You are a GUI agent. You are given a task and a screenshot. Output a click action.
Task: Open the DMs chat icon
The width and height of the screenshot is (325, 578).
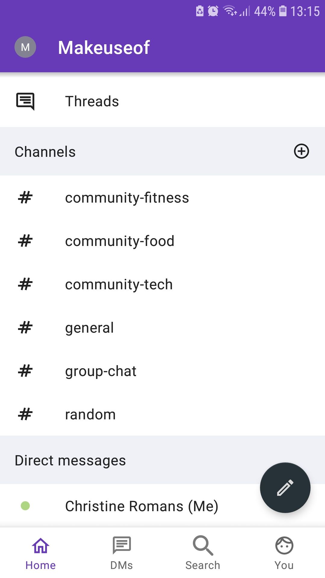pos(122,545)
